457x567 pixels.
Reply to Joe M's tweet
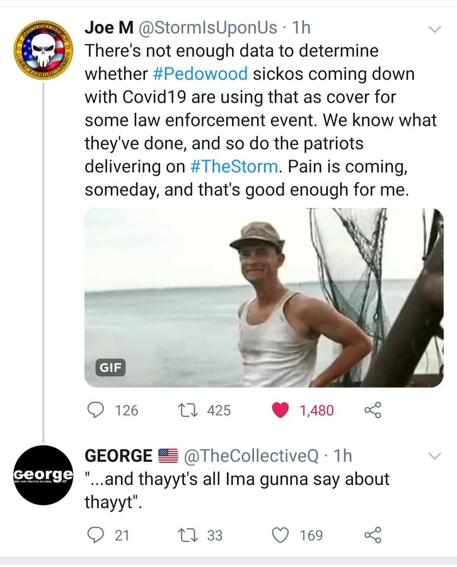[x=95, y=410]
